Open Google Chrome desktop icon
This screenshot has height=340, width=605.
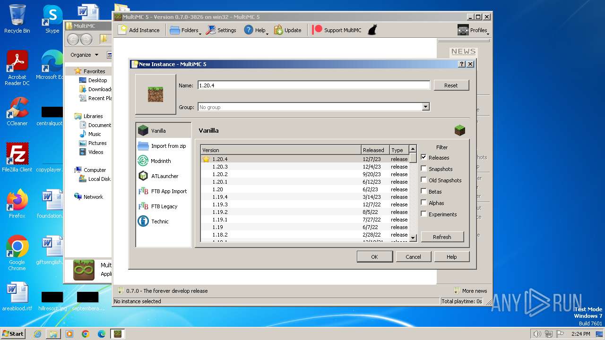click(x=17, y=253)
